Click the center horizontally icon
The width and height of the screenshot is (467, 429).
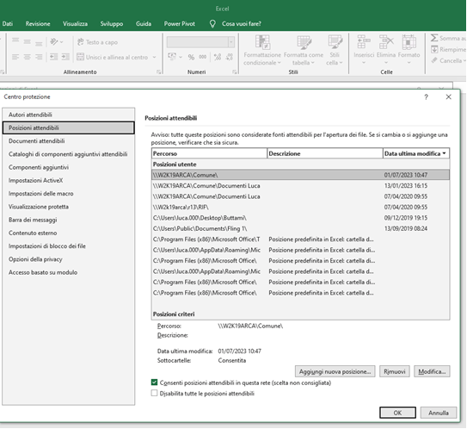(28, 56)
